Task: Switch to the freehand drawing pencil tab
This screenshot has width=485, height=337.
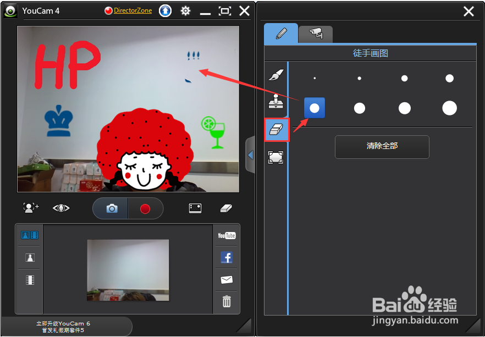Action: pos(281,33)
